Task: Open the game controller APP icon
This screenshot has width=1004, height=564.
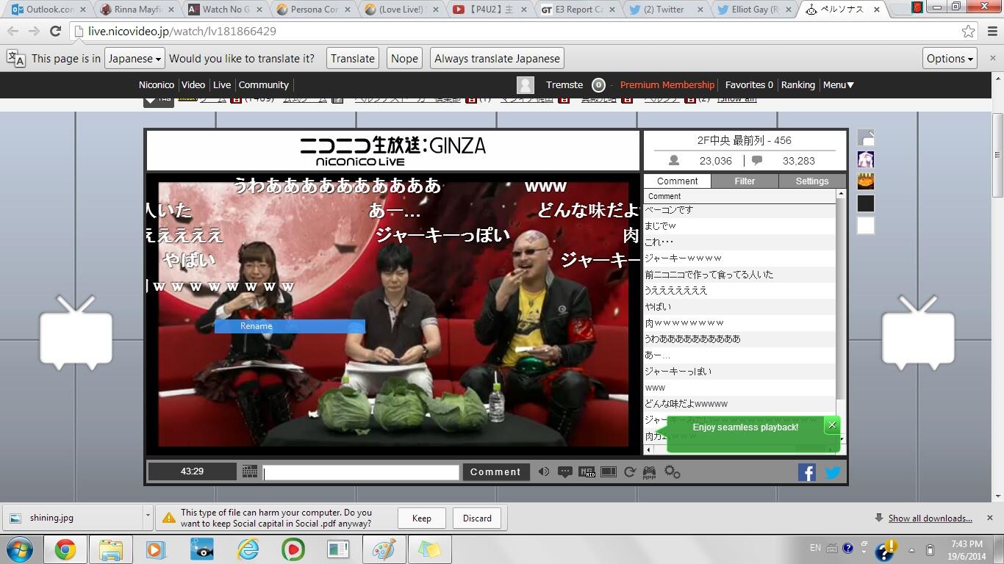Action: [650, 472]
